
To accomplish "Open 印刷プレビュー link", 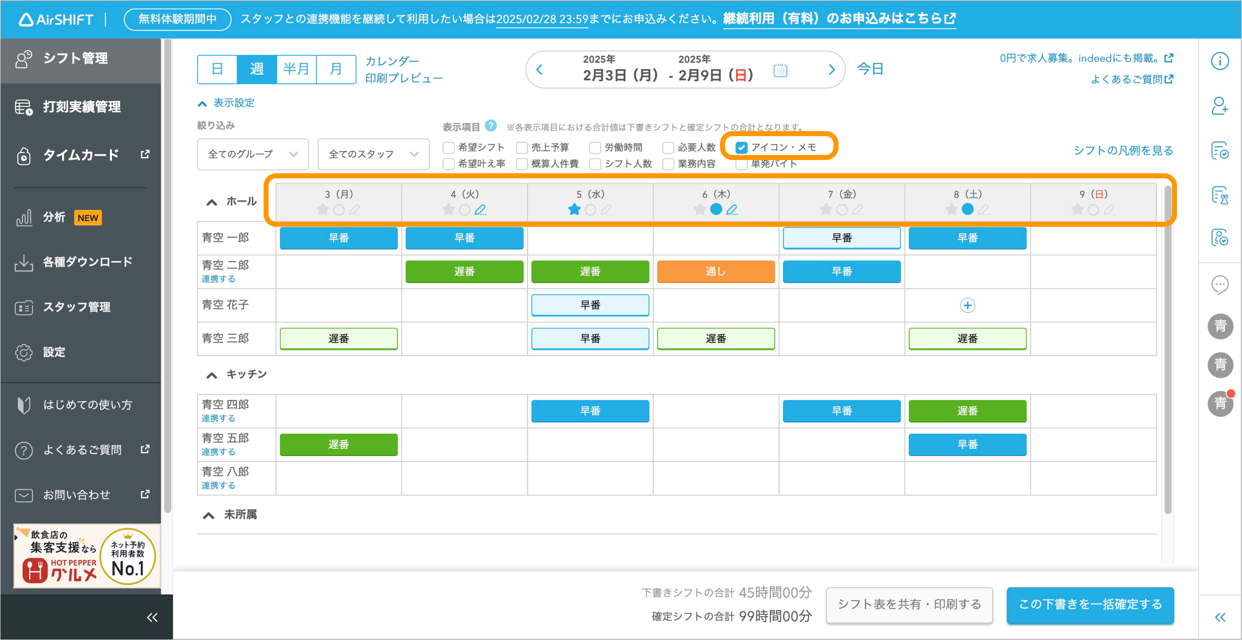I will click(x=404, y=78).
